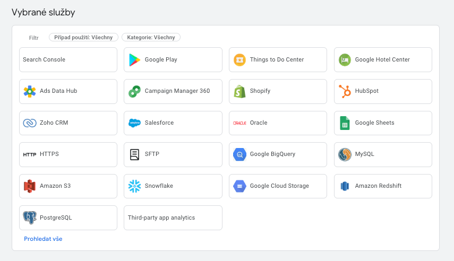This screenshot has width=454, height=261.
Task: Select the Shopify shopping bag icon
Action: pos(239,91)
